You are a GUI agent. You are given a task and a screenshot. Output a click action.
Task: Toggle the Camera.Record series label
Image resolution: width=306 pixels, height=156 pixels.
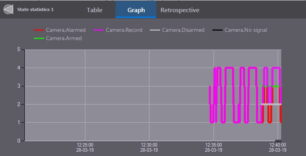point(124,30)
